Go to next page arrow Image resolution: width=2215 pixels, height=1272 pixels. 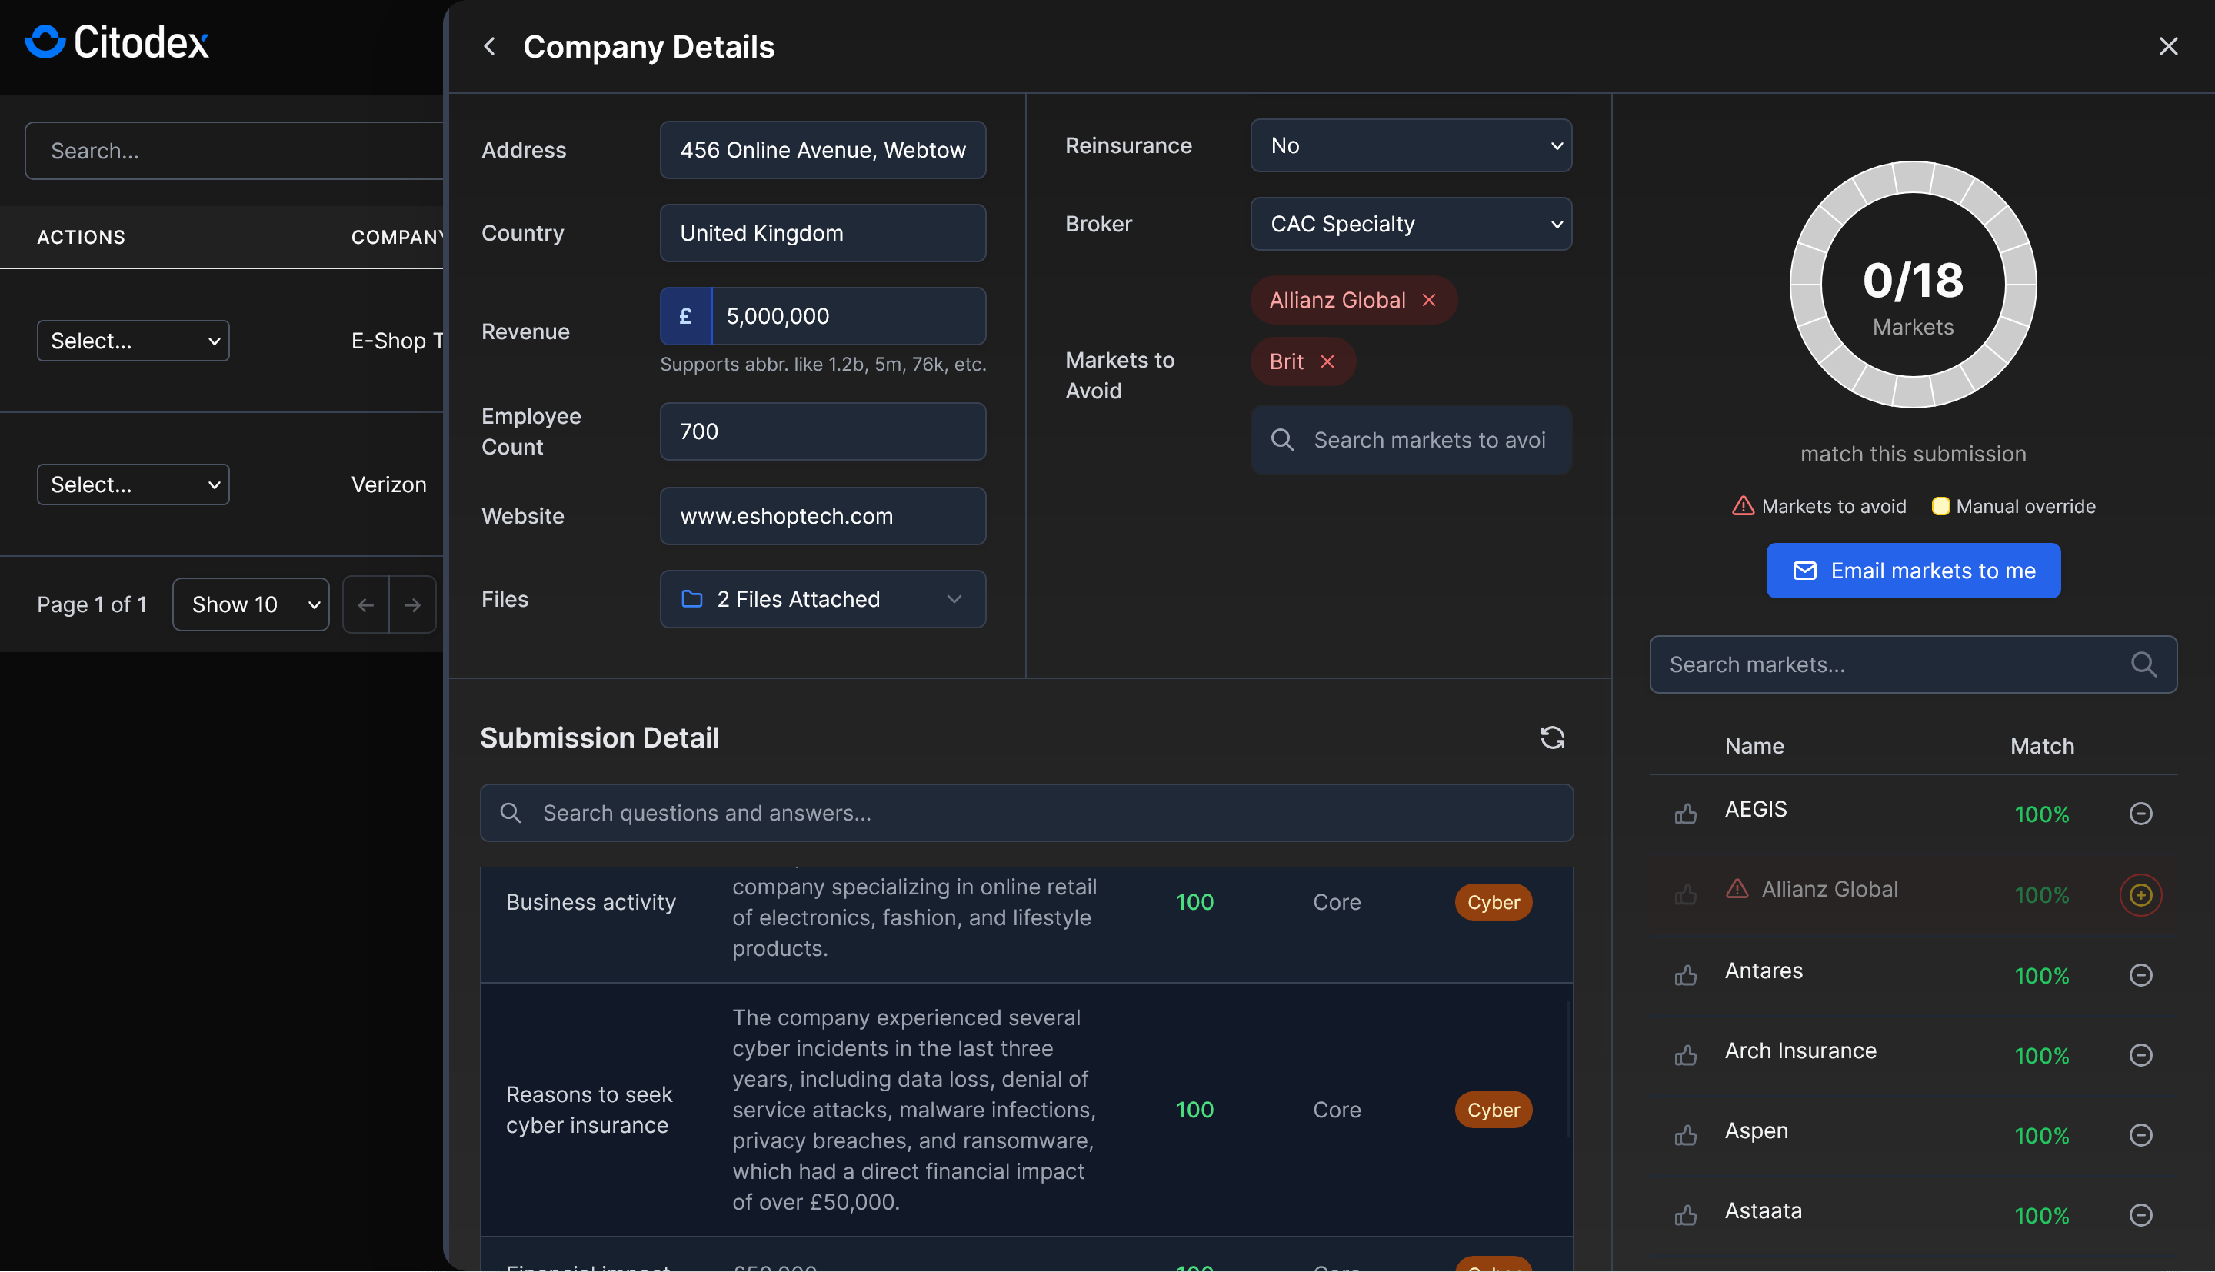(x=412, y=604)
